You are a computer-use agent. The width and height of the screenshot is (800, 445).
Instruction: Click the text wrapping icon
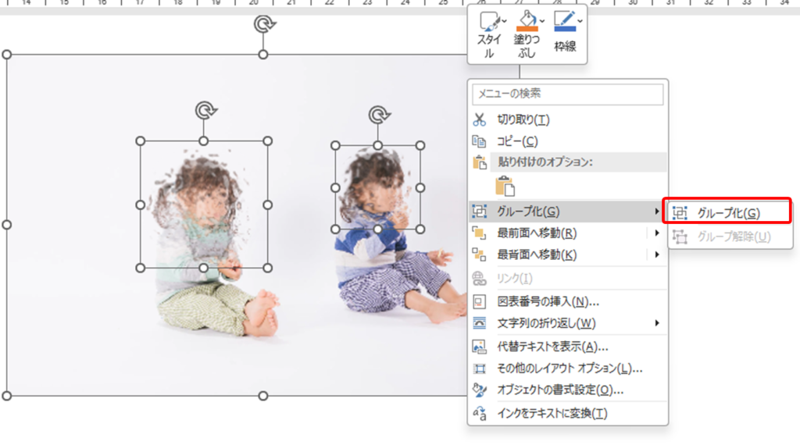pos(479,323)
